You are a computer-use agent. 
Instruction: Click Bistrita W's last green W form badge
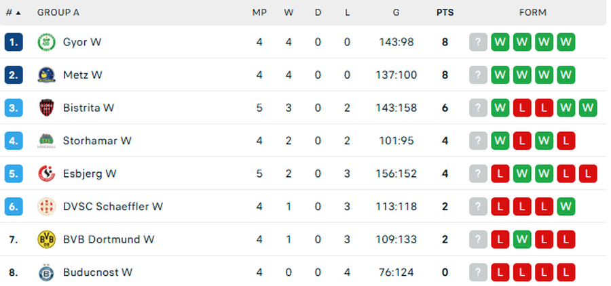588,108
